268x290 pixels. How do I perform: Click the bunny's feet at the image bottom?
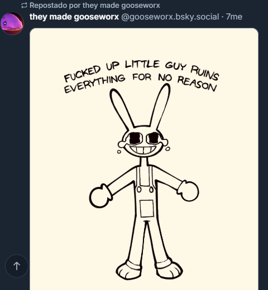click(149, 269)
